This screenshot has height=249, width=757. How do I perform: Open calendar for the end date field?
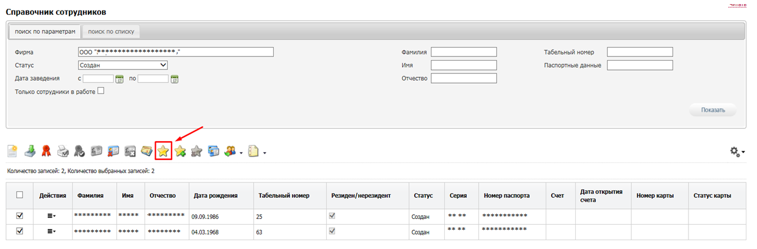(174, 79)
